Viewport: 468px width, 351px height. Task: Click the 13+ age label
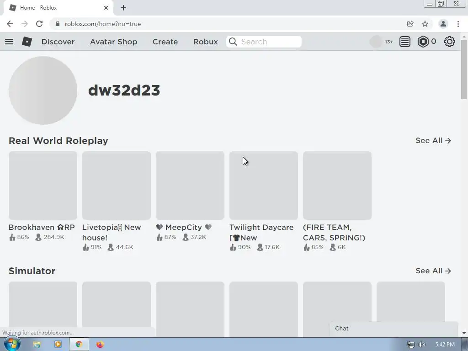(x=388, y=42)
